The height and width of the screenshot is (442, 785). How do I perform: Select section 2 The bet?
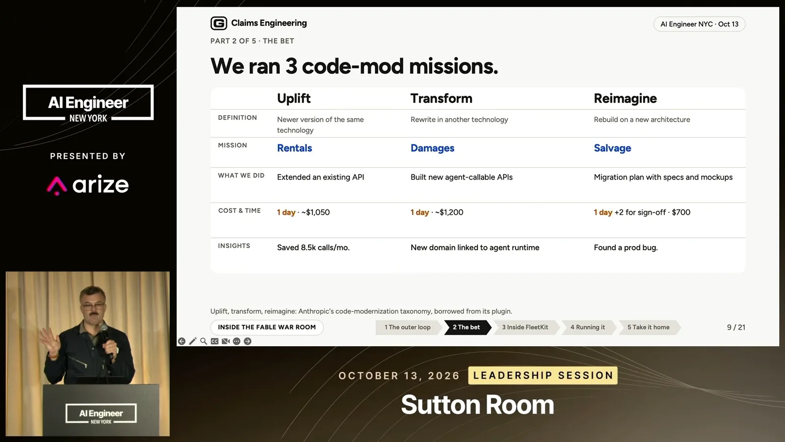(x=467, y=327)
